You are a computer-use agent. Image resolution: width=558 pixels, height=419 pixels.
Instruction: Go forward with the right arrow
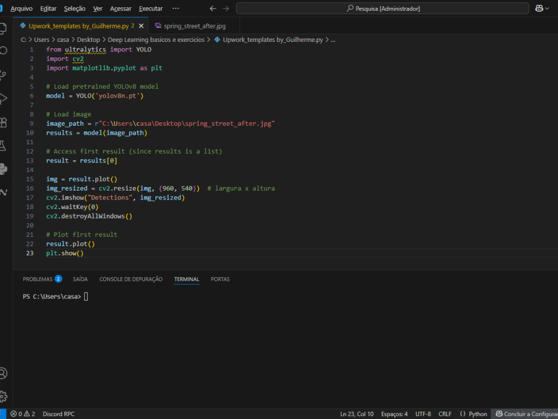coord(225,8)
